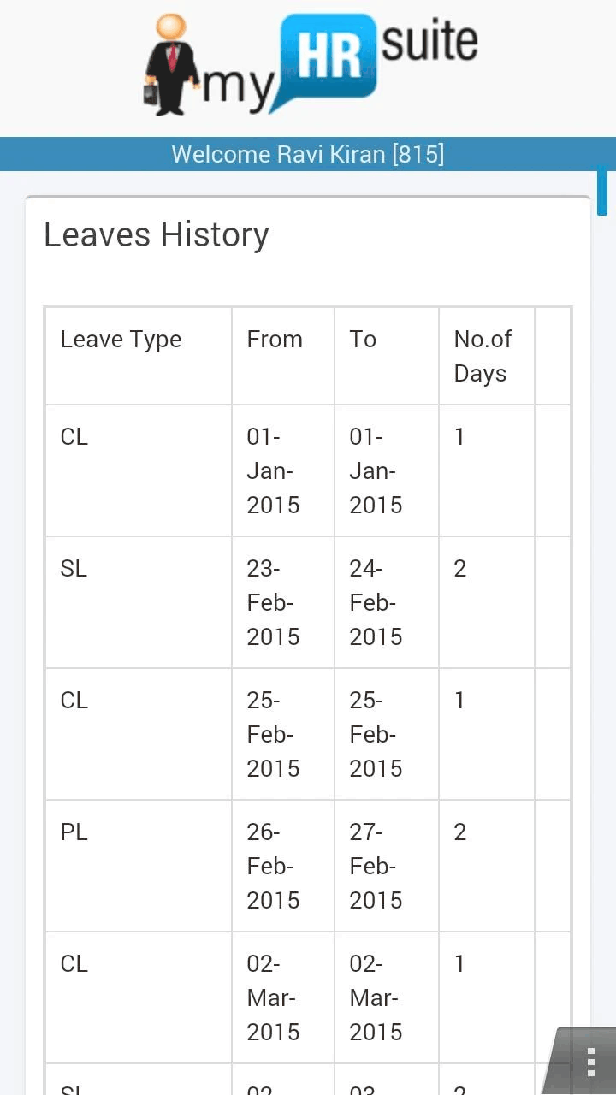616x1095 pixels.
Task: Tap the To date 02-Mar-2015 cell
Action: click(x=376, y=997)
